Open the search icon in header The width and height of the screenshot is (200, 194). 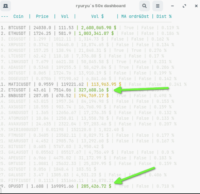144,6
